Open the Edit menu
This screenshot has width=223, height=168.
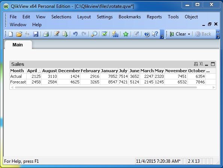click(26, 17)
